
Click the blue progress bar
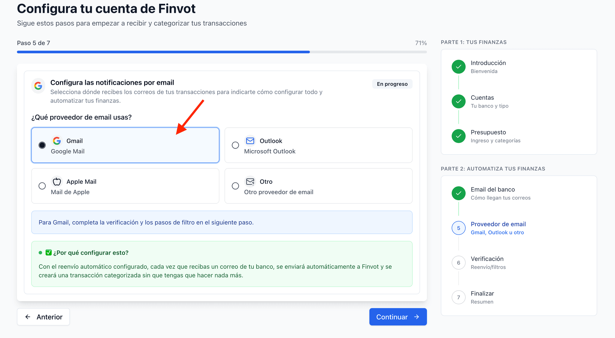(x=163, y=52)
